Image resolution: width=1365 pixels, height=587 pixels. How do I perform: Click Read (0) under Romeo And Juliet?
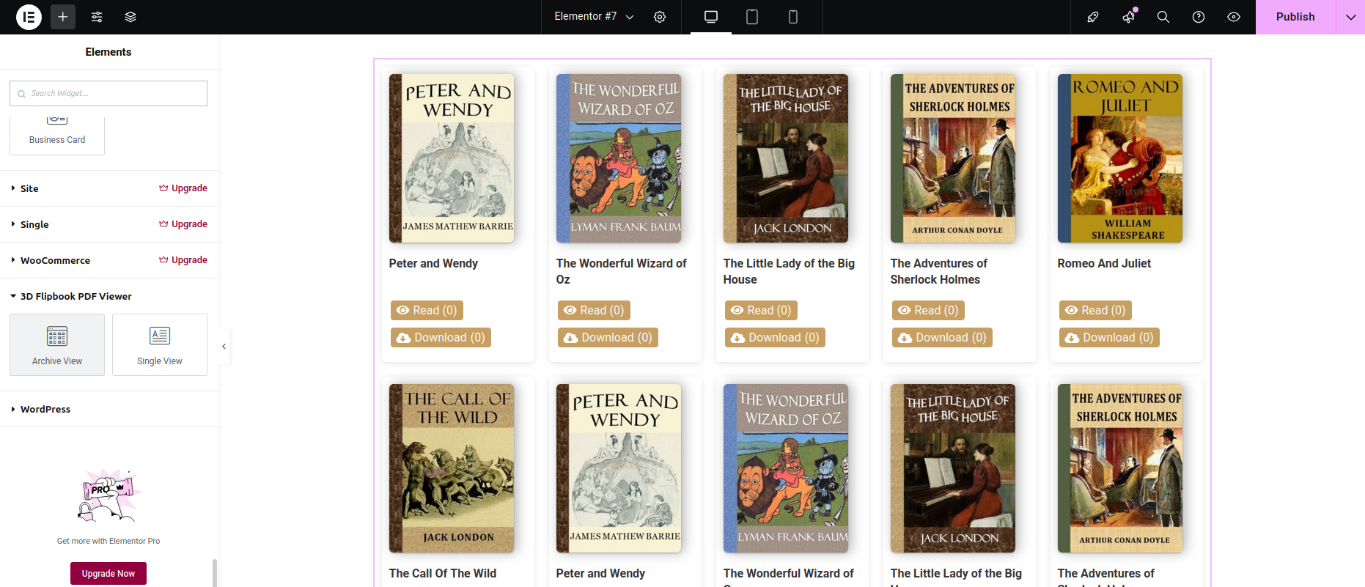pyautogui.click(x=1095, y=311)
